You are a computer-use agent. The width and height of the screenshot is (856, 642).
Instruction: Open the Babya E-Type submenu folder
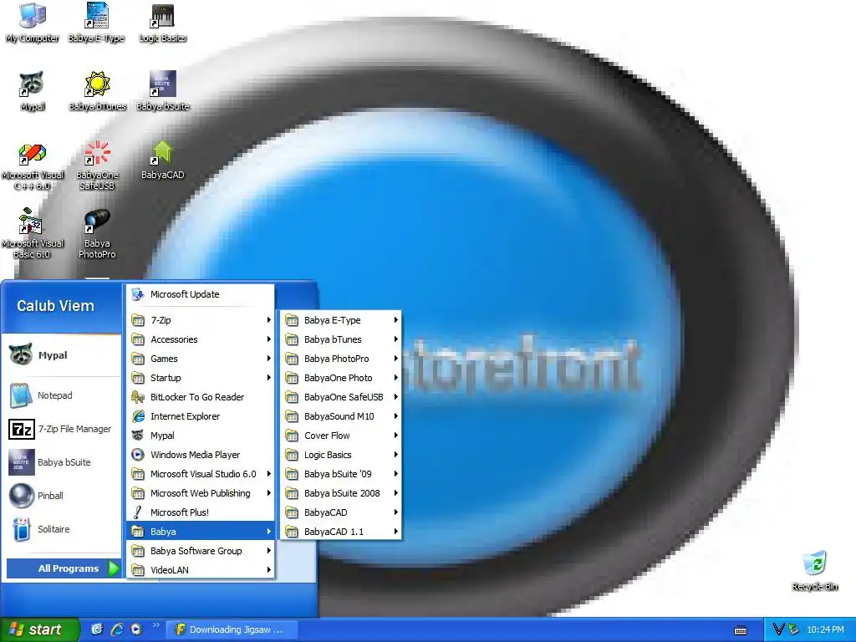(341, 320)
